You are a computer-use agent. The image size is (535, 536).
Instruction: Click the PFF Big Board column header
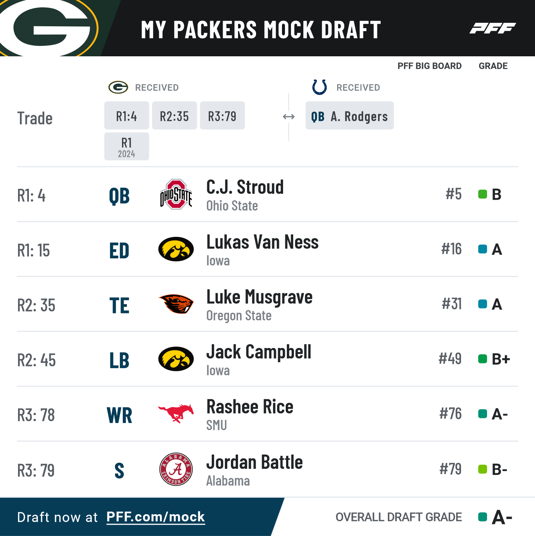429,66
